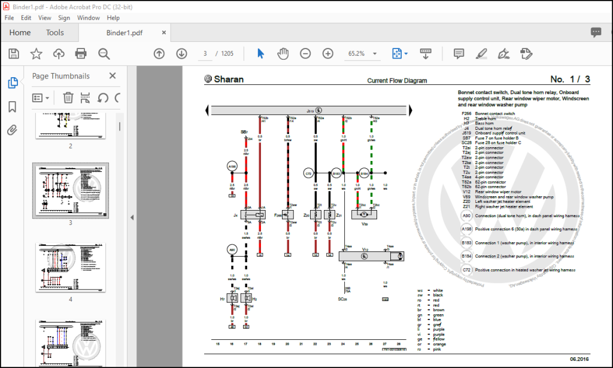
Task: Open the Help menu
Action: (113, 17)
